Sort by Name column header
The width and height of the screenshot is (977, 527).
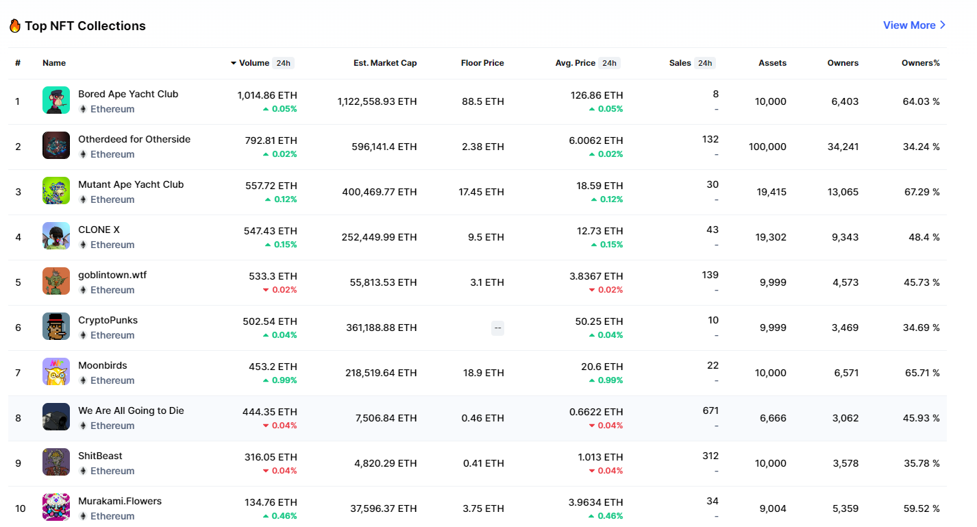click(x=54, y=63)
